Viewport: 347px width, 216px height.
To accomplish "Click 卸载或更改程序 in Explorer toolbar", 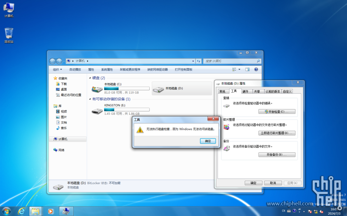I will tap(130, 70).
